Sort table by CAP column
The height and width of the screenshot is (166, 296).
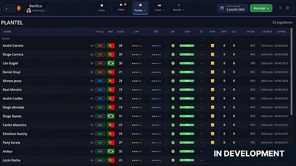click(x=136, y=32)
